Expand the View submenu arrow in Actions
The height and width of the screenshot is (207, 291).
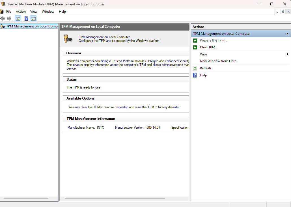pos(288,54)
